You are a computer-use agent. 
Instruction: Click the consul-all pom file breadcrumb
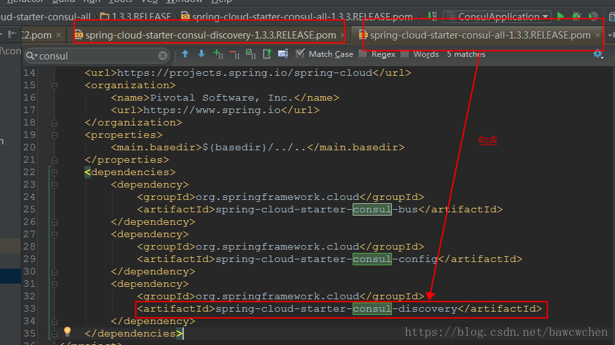(297, 17)
